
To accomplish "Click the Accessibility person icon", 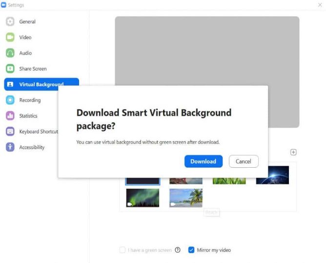I will [x=10, y=147].
